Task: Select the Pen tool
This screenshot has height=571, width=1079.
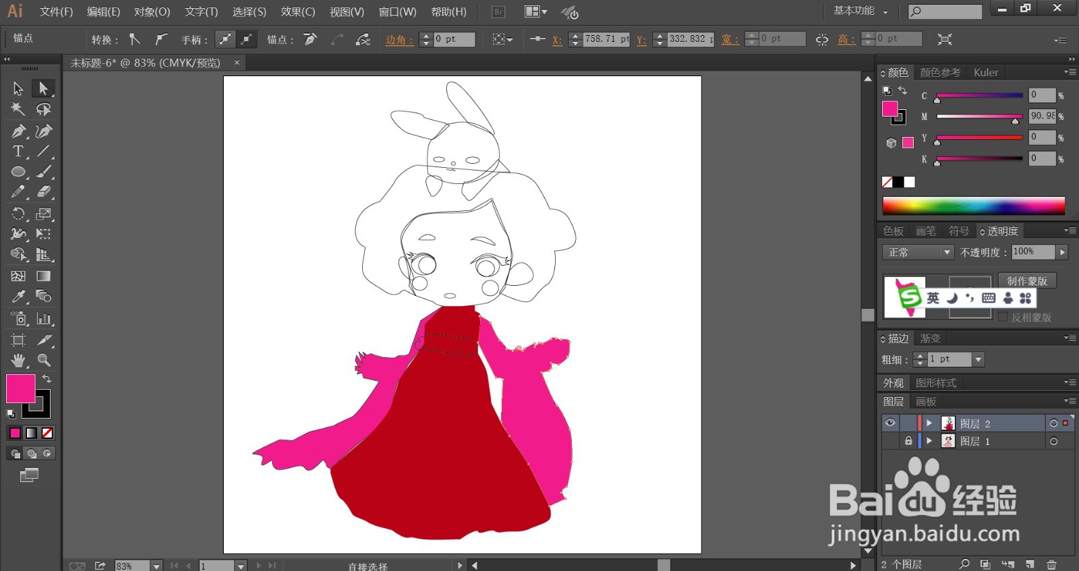Action: [18, 131]
